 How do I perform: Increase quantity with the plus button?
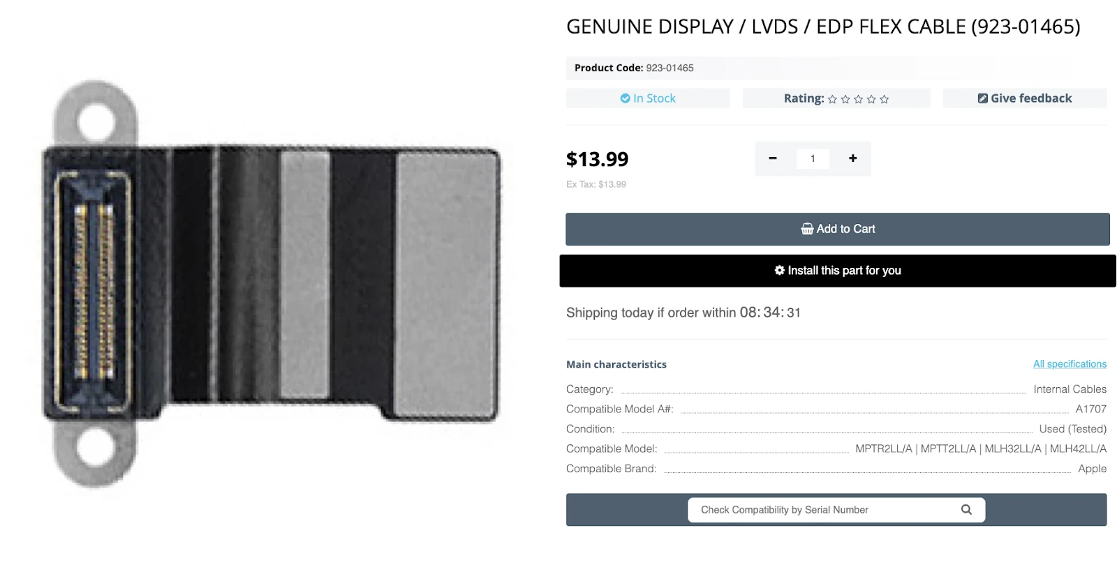(x=852, y=158)
